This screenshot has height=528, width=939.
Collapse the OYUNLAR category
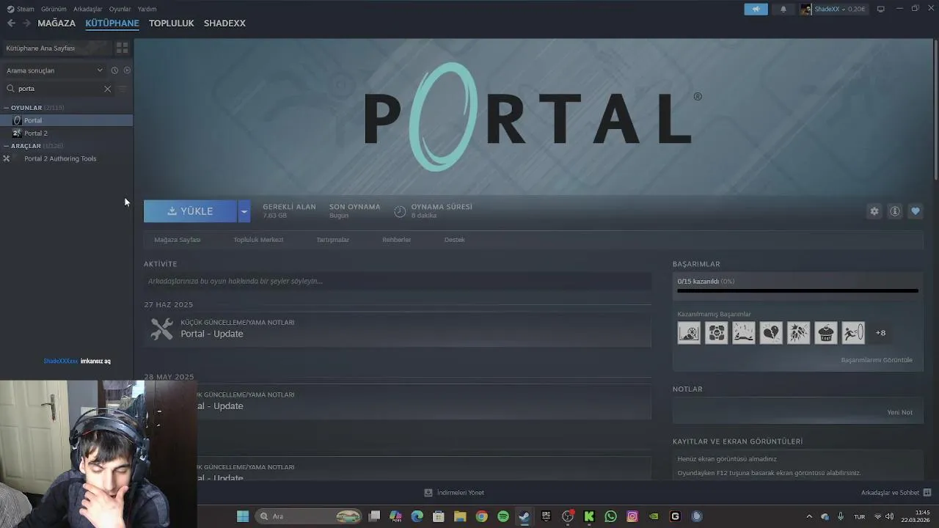[6, 108]
